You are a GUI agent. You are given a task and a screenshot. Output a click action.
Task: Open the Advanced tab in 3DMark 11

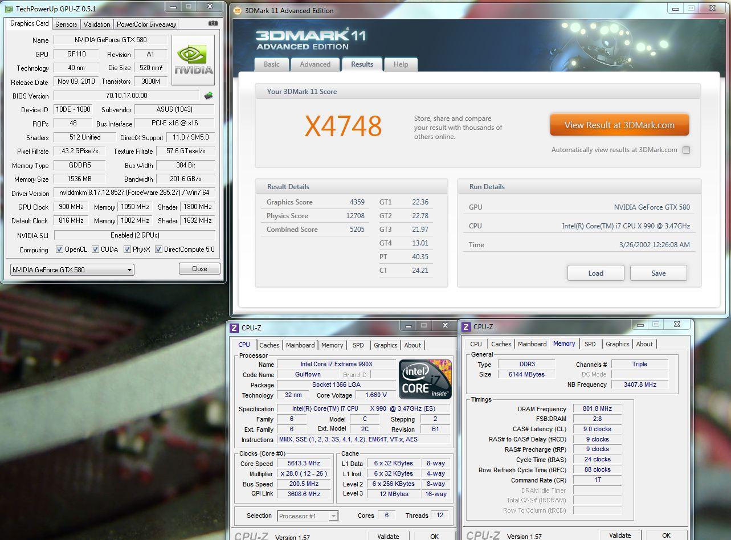tap(315, 64)
